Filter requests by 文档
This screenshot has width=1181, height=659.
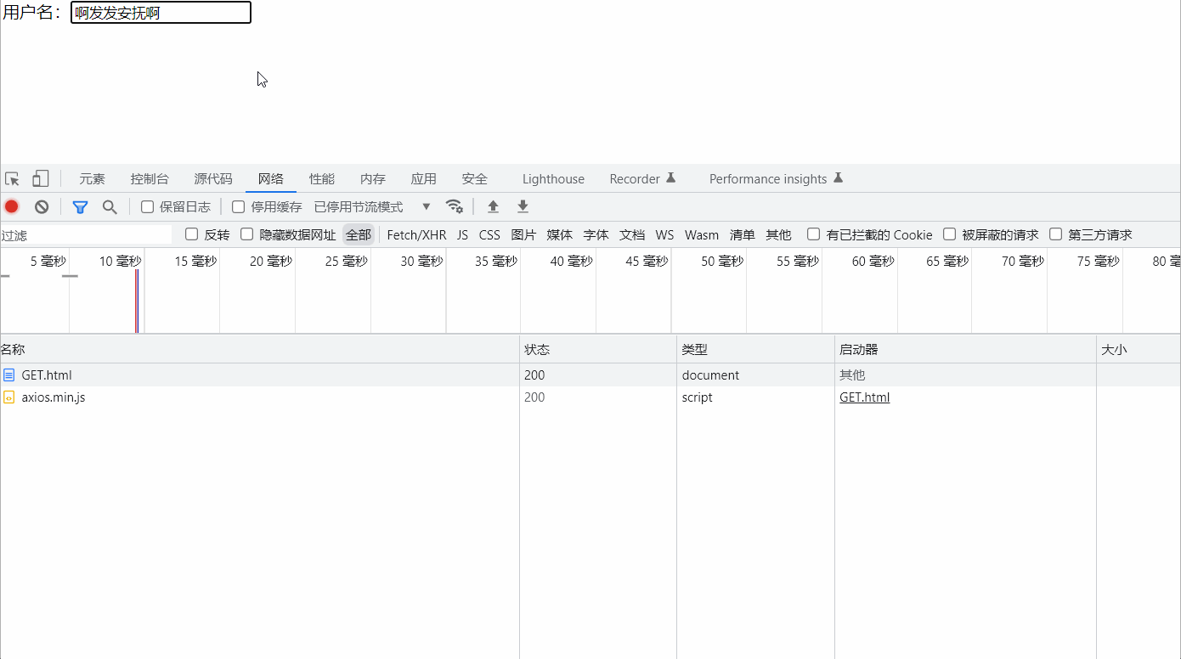click(x=631, y=234)
